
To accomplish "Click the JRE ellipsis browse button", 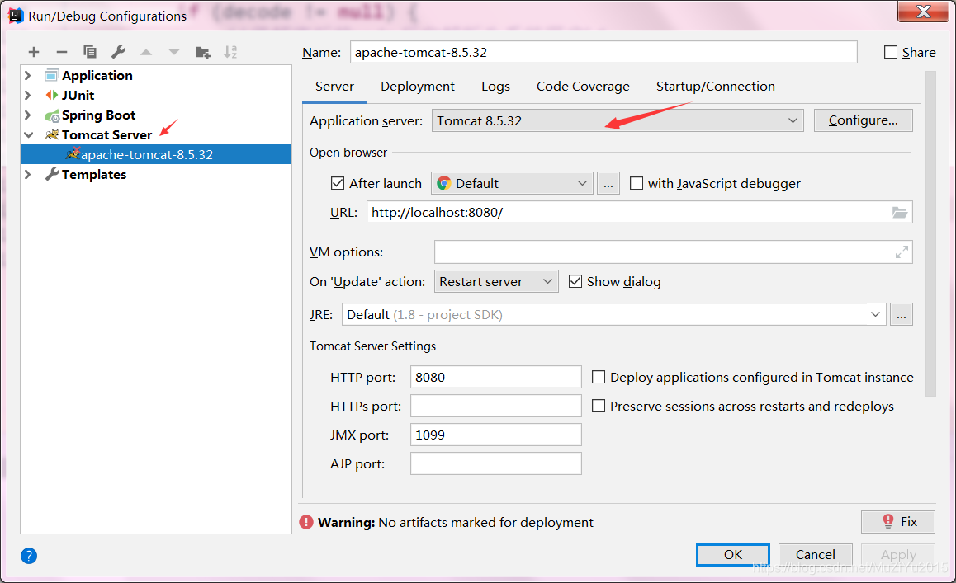I will coord(902,314).
